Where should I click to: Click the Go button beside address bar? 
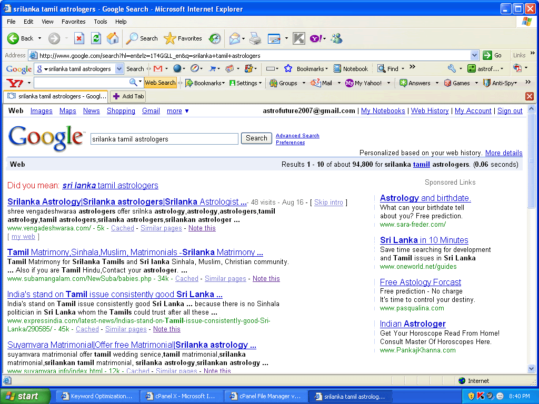(x=493, y=55)
